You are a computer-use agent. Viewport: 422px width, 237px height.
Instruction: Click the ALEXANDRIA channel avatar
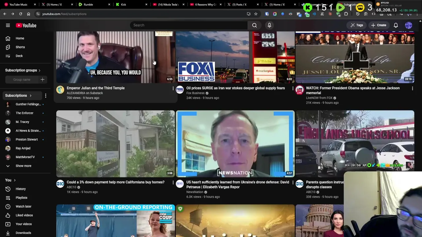click(60, 90)
